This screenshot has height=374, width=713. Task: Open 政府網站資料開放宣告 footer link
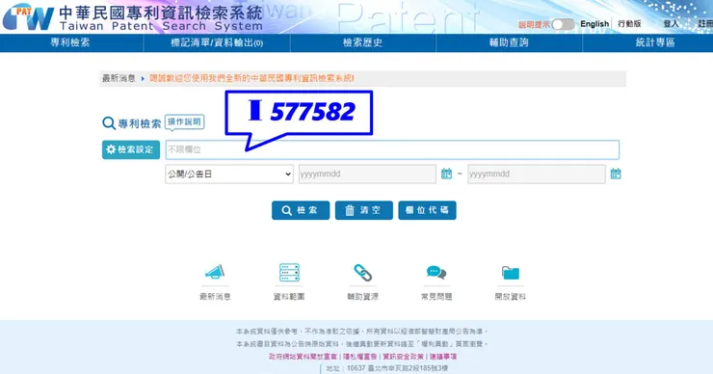click(303, 357)
